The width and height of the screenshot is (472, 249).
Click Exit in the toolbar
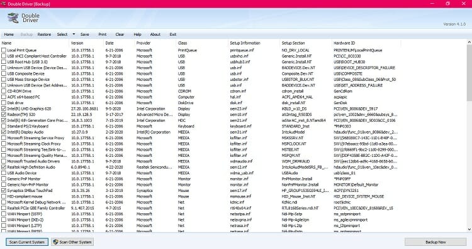[173, 34]
